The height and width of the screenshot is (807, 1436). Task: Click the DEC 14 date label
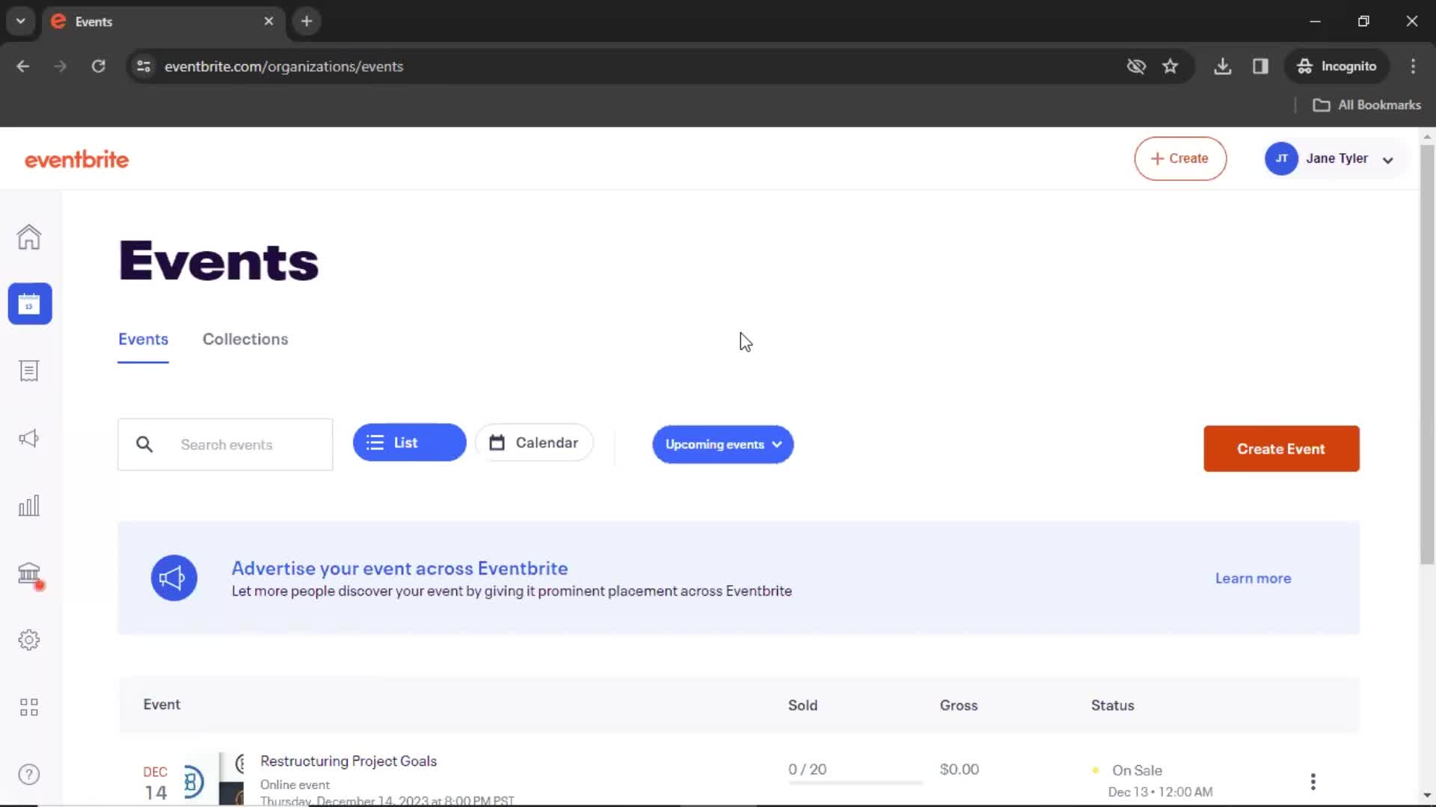click(x=156, y=783)
